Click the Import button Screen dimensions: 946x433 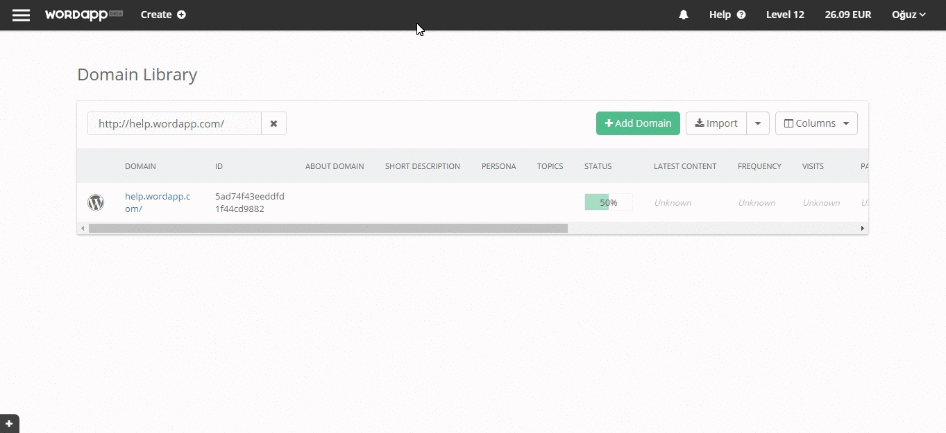716,123
